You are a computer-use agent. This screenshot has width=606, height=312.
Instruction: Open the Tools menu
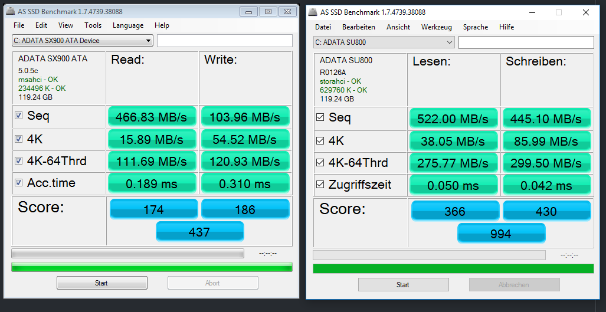click(93, 25)
